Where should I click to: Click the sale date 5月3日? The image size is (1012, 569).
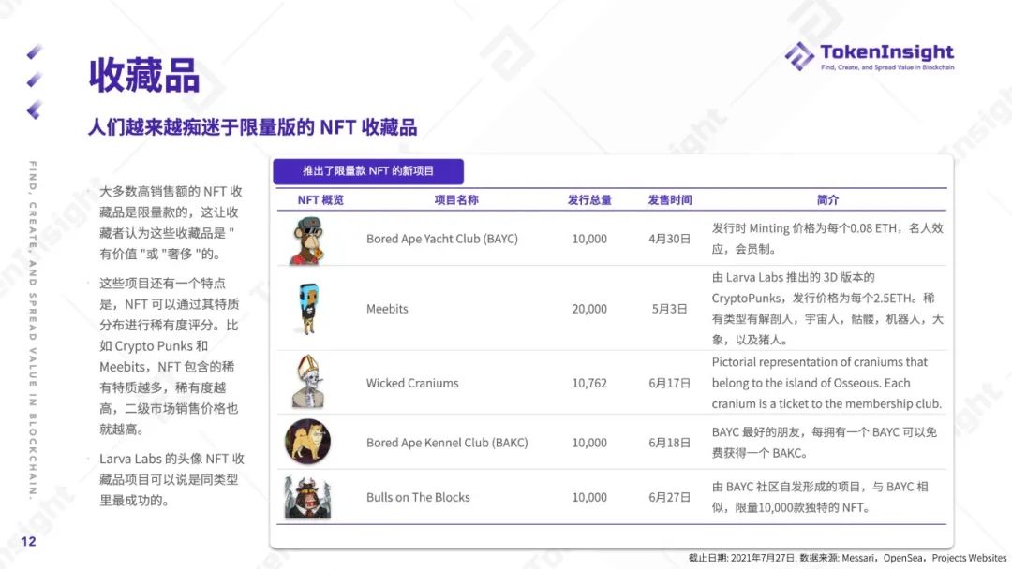(670, 309)
